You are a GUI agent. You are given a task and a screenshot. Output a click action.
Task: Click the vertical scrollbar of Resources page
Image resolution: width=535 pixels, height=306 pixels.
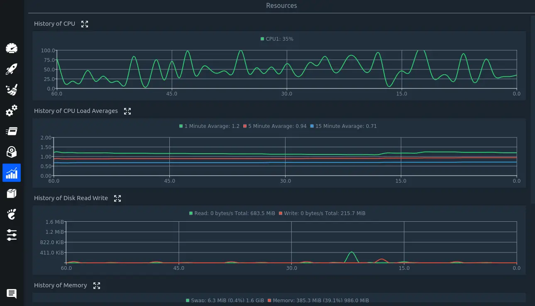click(533, 110)
